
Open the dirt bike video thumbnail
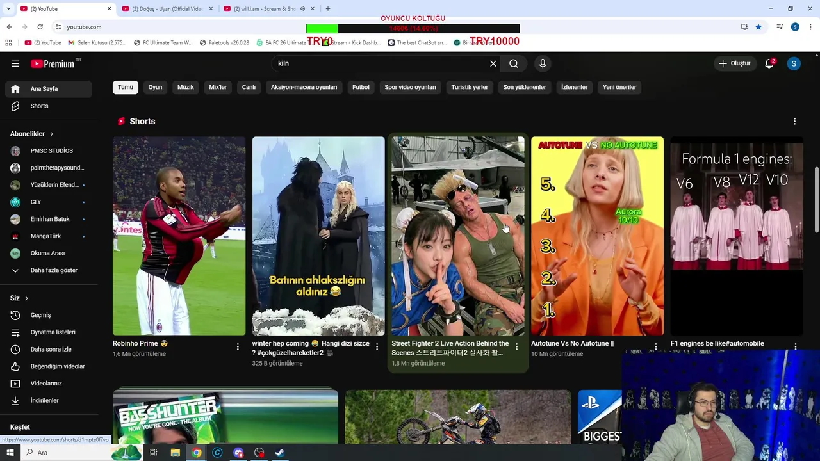coord(458,416)
